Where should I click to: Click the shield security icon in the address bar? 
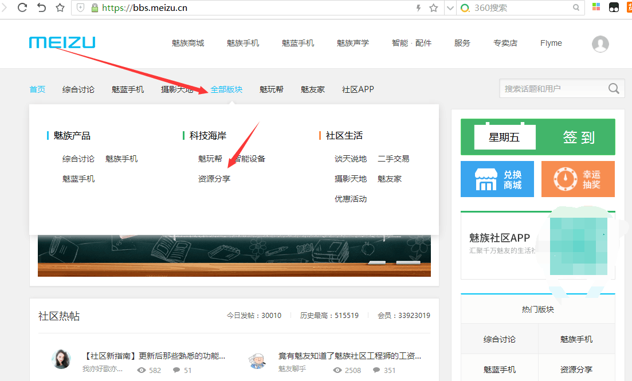click(x=81, y=7)
